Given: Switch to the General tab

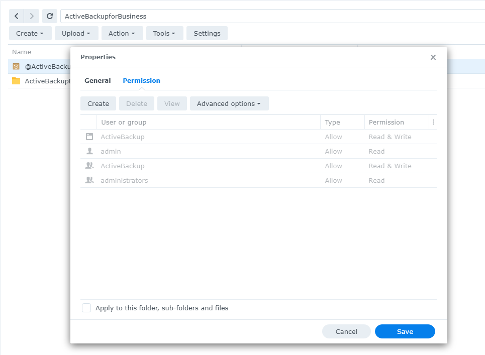Looking at the screenshot, I should (x=98, y=80).
